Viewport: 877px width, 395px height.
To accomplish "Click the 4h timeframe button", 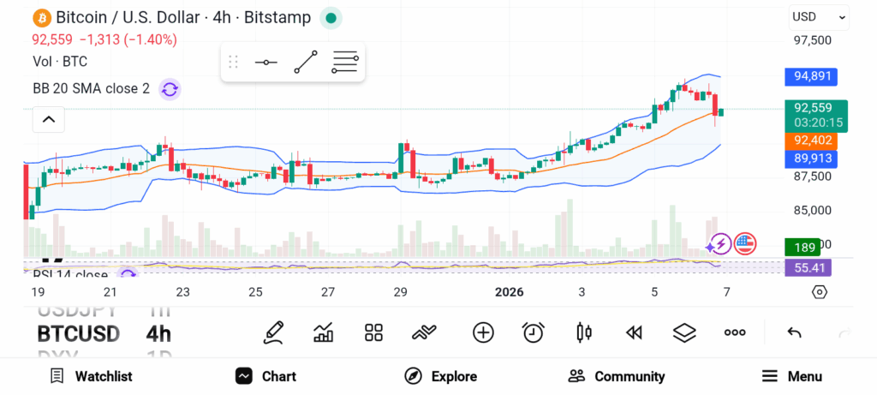I will [158, 333].
